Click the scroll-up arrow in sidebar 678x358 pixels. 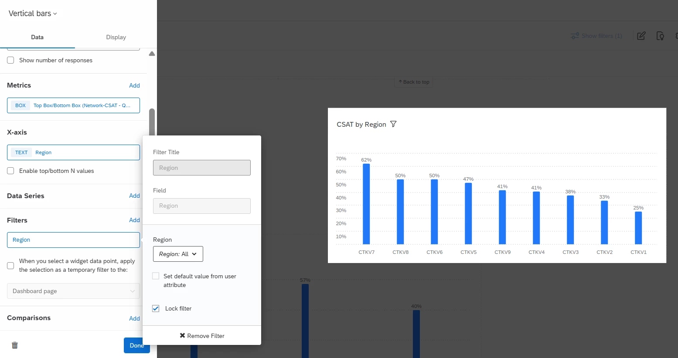[x=152, y=54]
